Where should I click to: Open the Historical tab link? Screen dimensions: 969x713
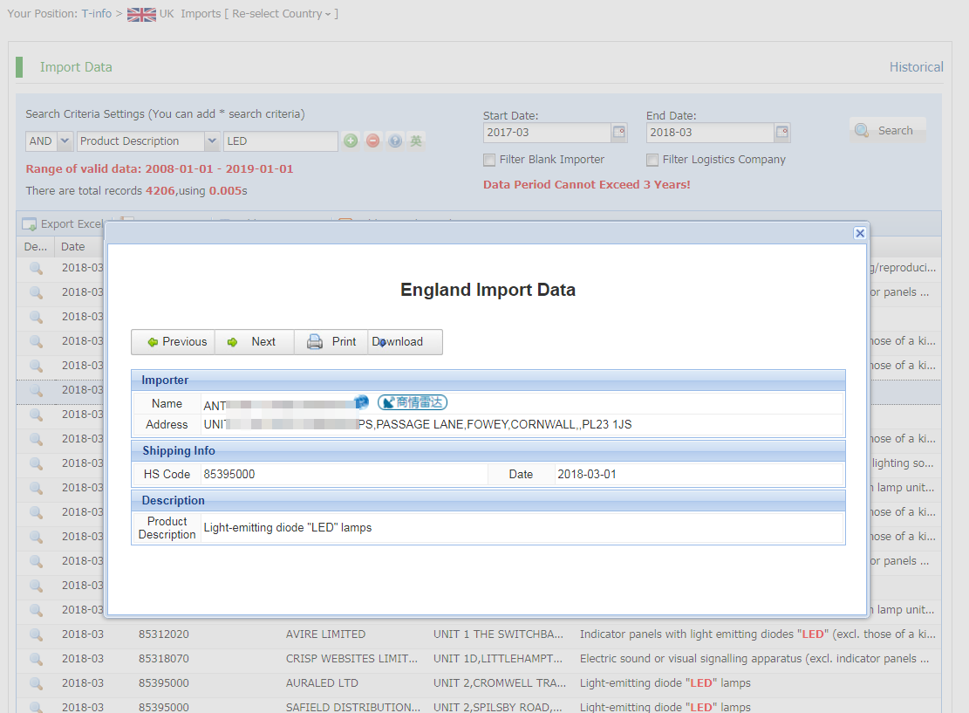[916, 67]
